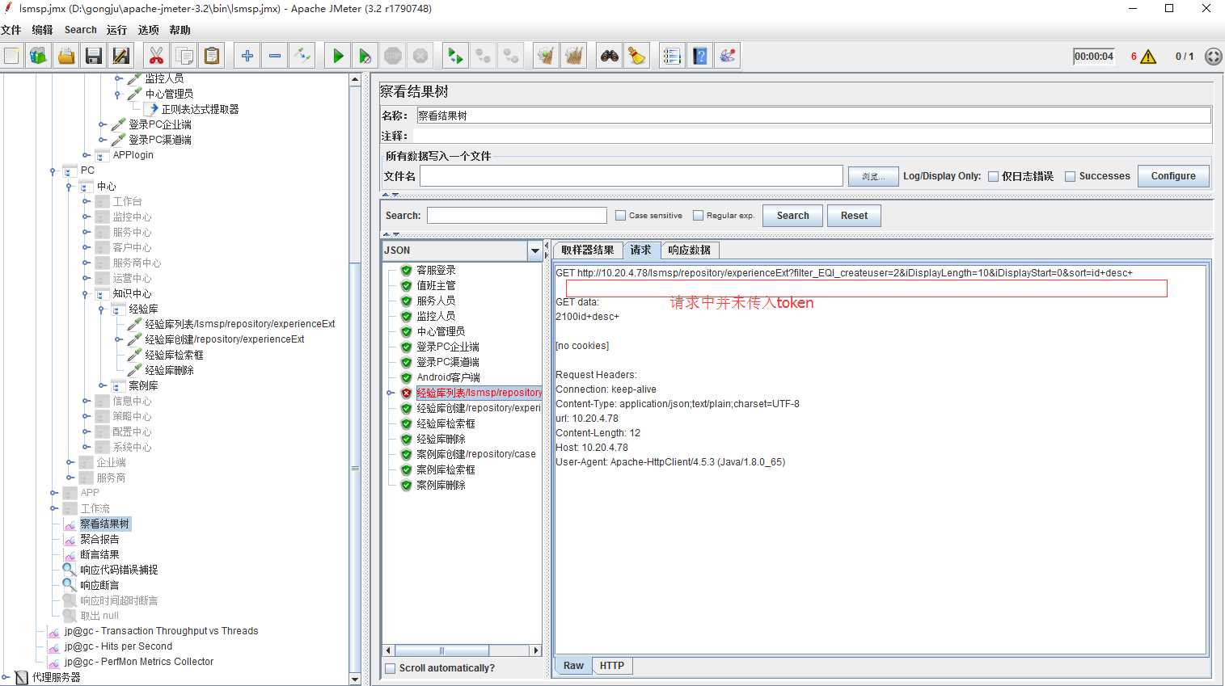Collapse the 经验库 tree node handle
This screenshot has width=1225, height=686.
point(101,309)
